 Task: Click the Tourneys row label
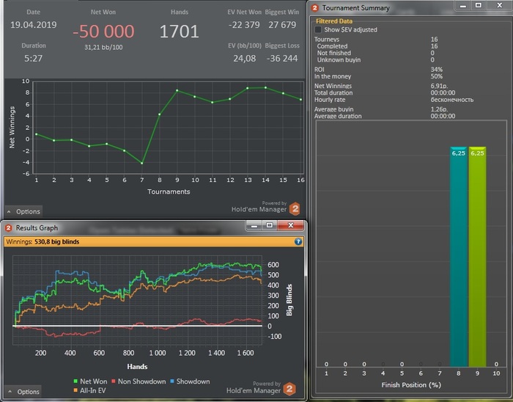point(327,40)
